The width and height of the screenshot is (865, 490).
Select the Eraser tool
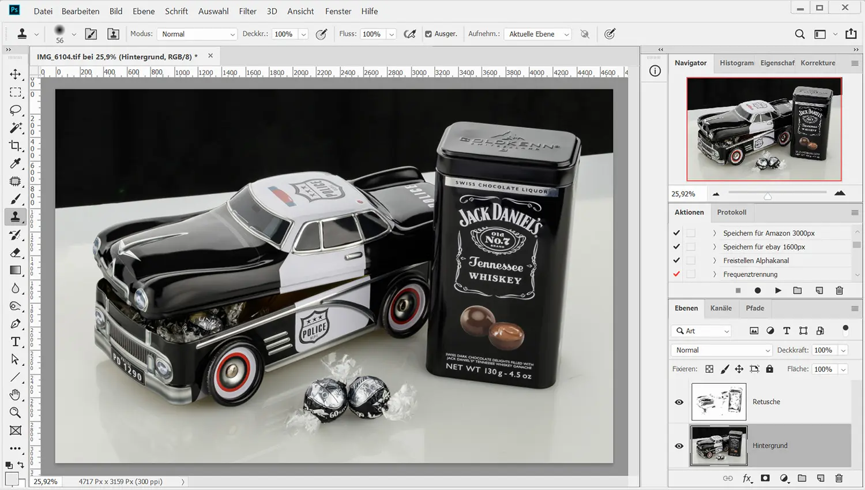pos(16,253)
